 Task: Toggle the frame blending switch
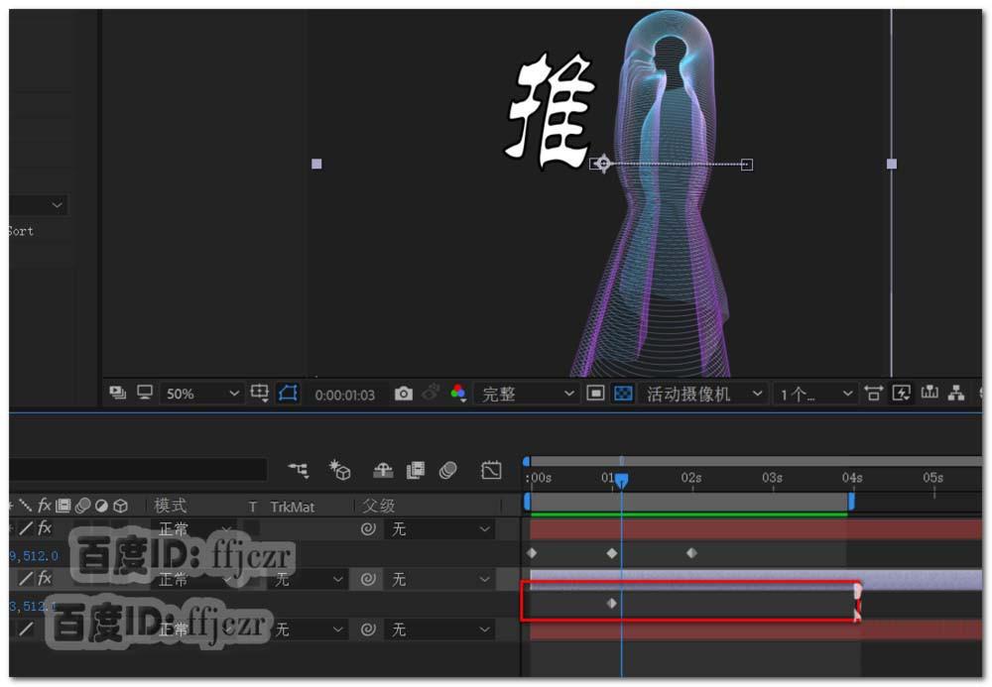click(415, 471)
